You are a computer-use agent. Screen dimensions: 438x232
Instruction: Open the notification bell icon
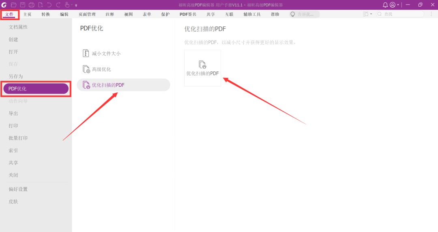point(385,5)
